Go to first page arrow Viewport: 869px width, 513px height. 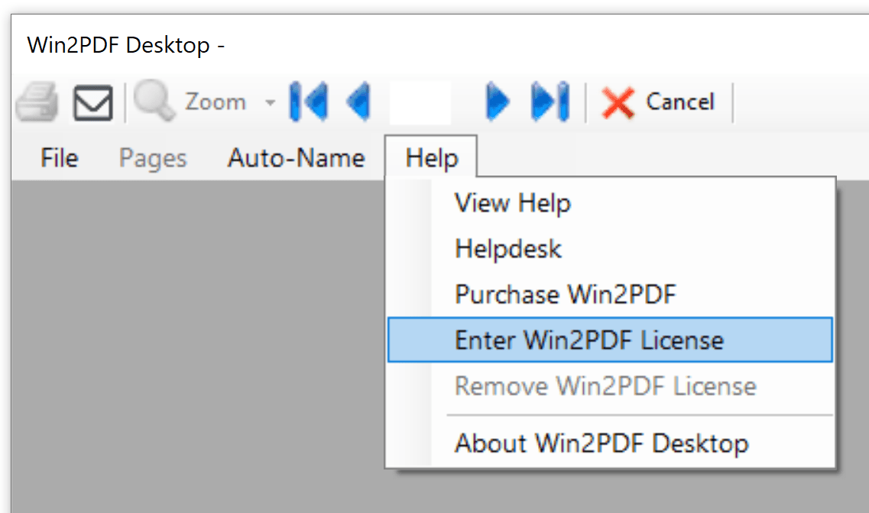coord(309,102)
